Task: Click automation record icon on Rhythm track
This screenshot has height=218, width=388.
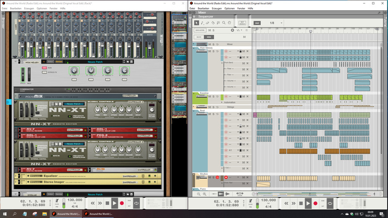Action: click(217, 177)
